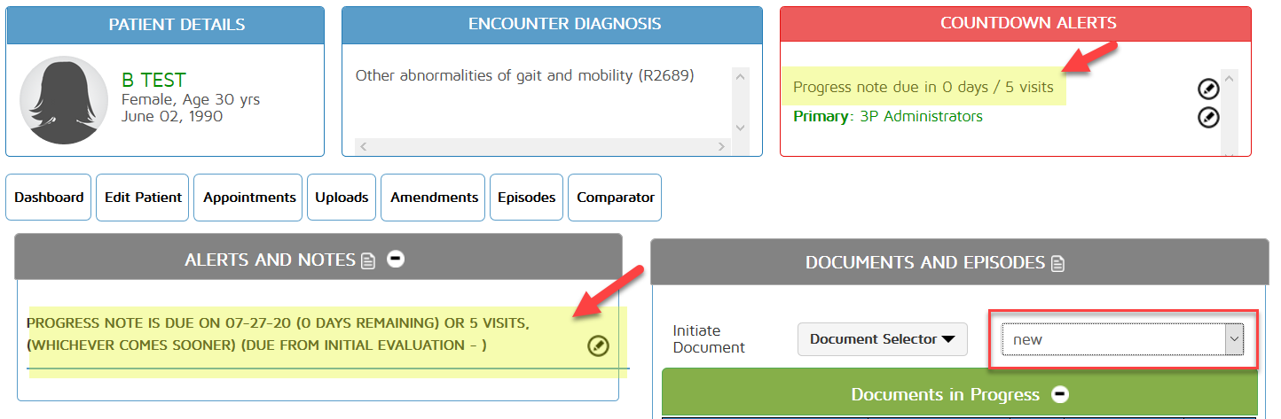Open the Comparator tool
This screenshot has width=1281, height=419.
click(615, 198)
